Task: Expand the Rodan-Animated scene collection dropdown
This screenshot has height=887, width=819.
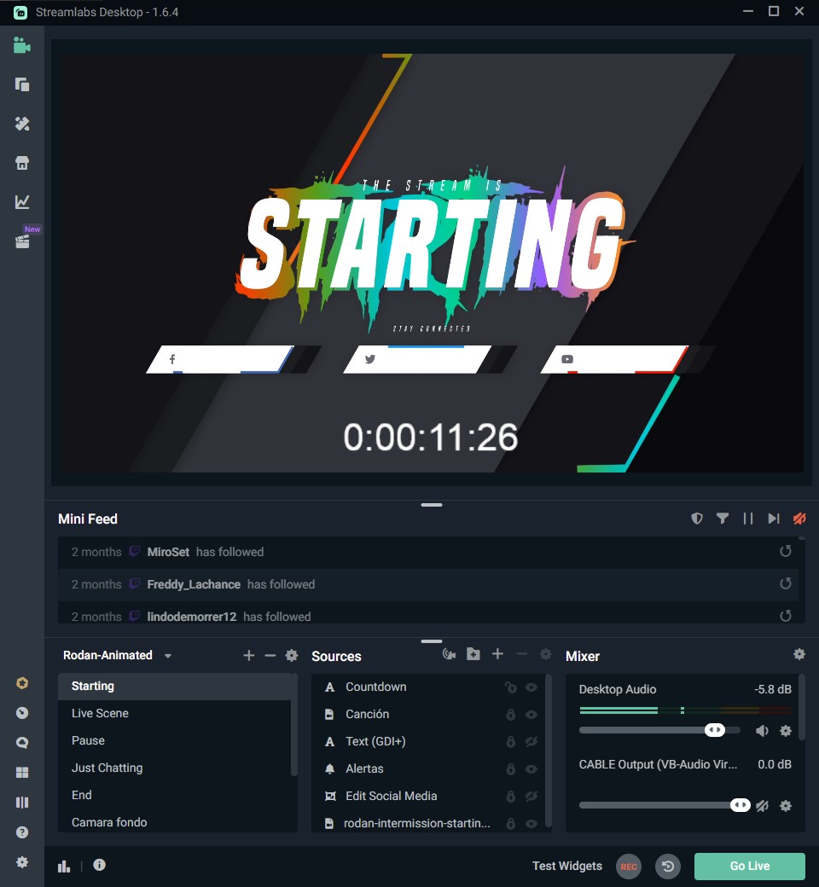Action: click(168, 656)
